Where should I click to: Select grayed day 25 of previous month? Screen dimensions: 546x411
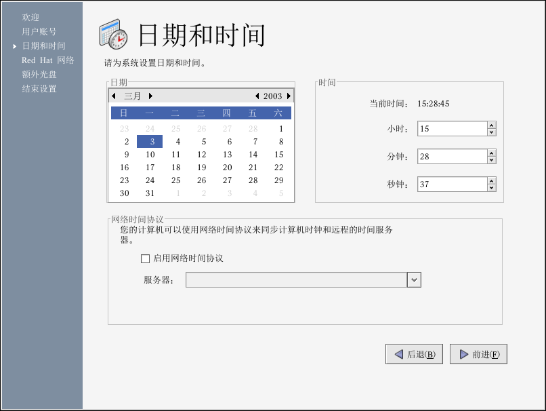tap(176, 129)
